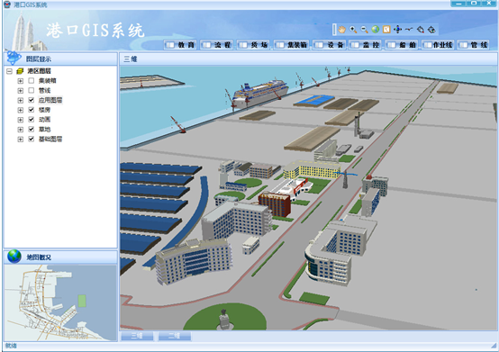
Task: Click the green rectangle in overview map
Action: pyautogui.click(x=82, y=301)
